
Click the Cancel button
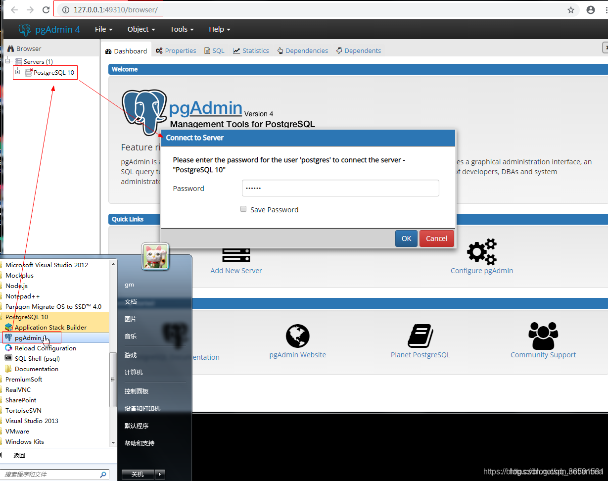(436, 238)
